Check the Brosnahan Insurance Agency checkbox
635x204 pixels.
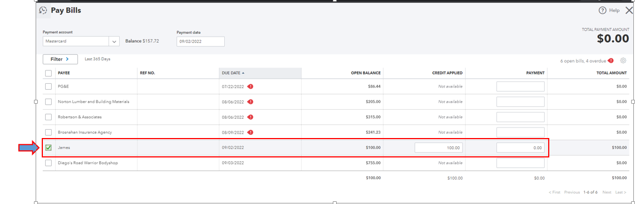tap(48, 132)
